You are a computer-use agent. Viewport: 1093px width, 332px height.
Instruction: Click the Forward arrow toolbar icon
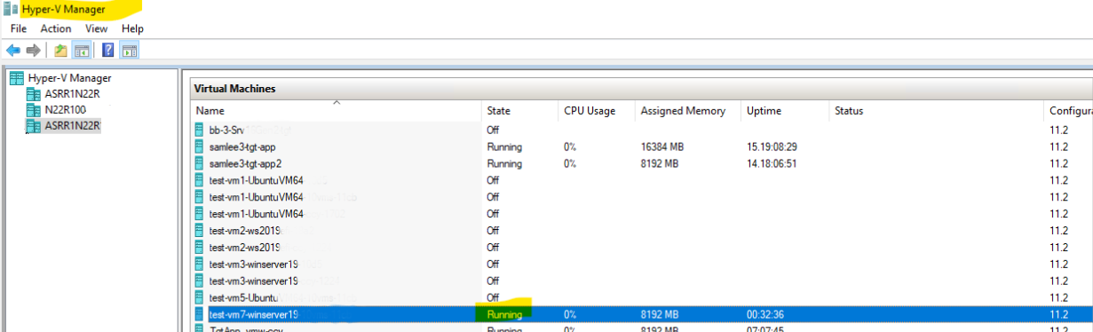(34, 50)
